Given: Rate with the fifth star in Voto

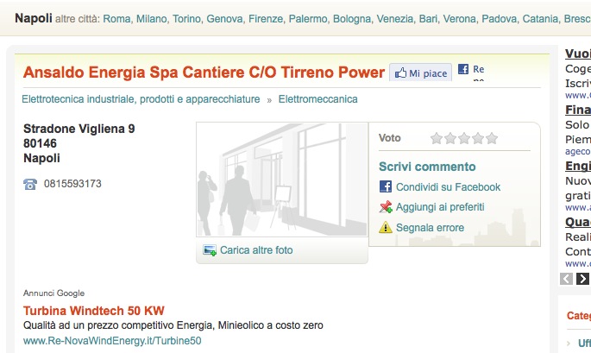Looking at the screenshot, I should tap(492, 138).
